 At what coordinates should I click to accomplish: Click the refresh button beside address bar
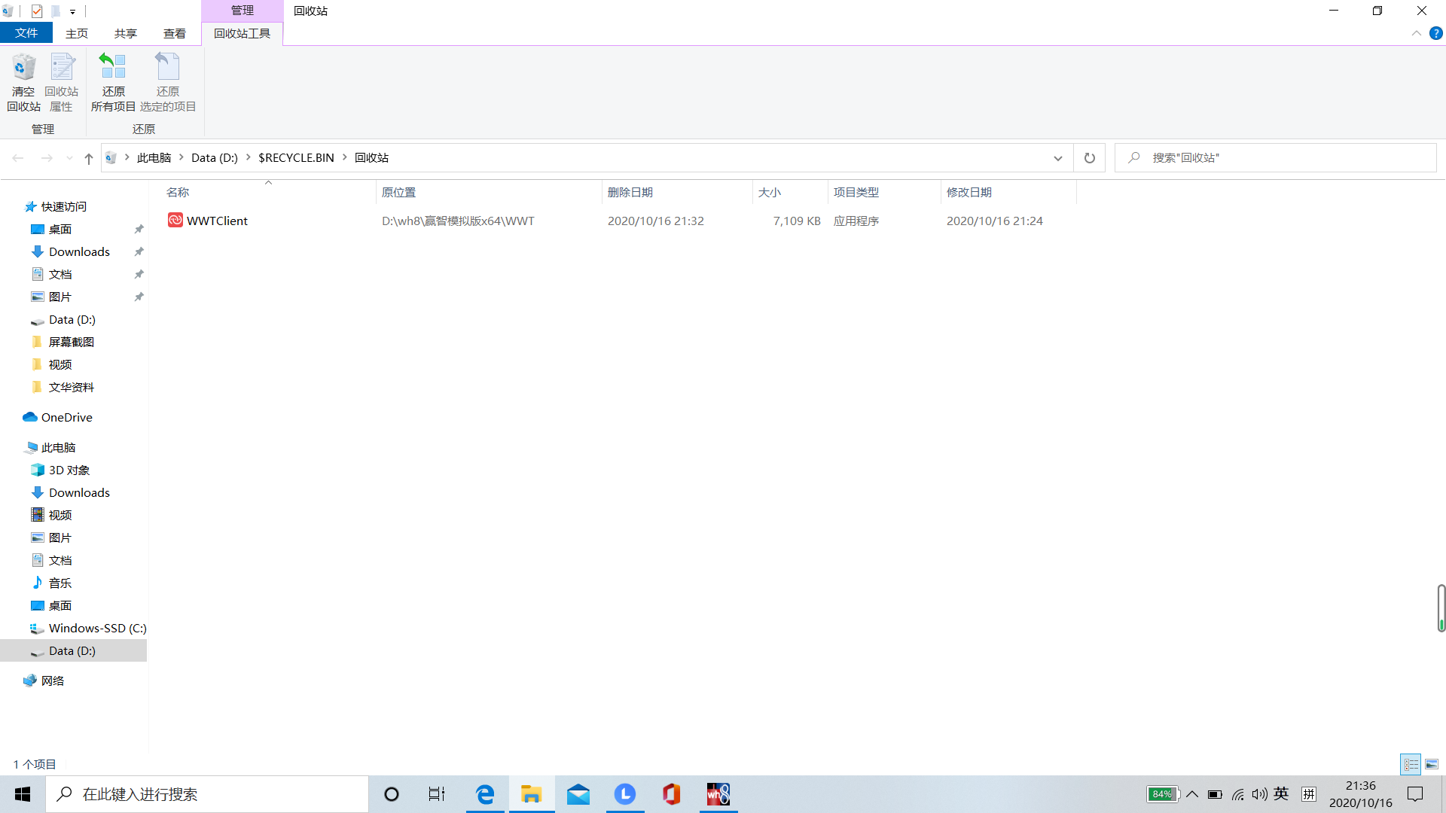pos(1089,158)
